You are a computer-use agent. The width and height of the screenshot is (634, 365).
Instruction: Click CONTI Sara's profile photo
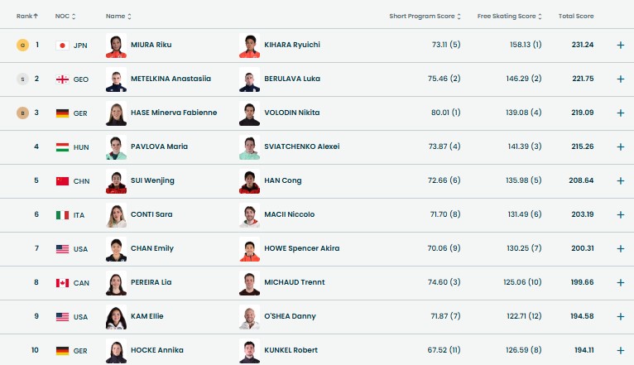coord(117,214)
